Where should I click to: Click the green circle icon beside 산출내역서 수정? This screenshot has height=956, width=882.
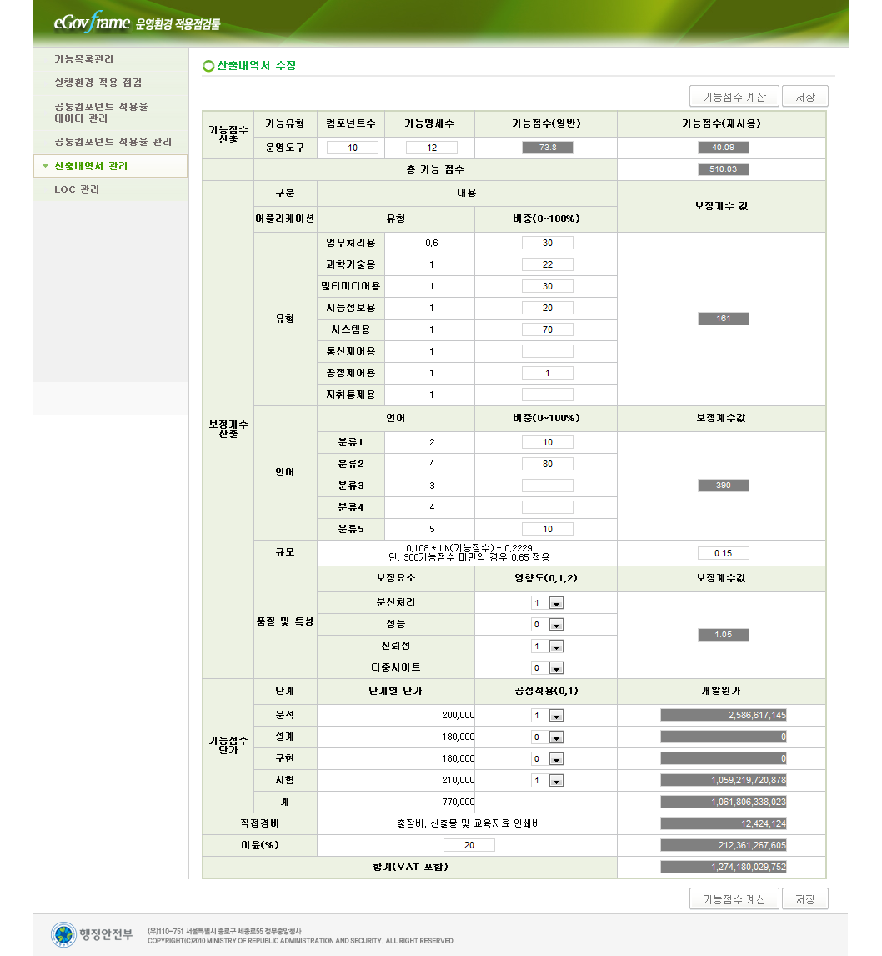(208, 66)
